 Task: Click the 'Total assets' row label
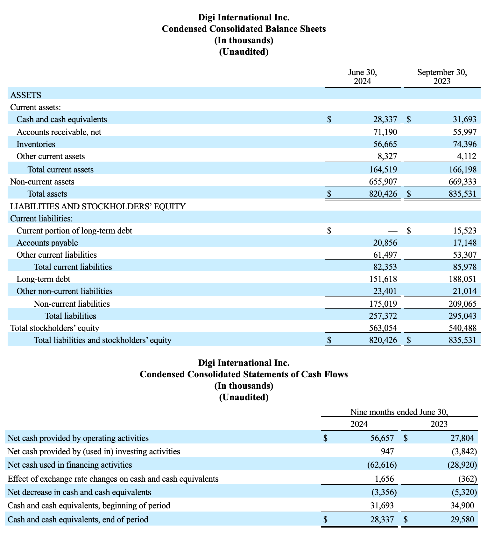point(47,194)
